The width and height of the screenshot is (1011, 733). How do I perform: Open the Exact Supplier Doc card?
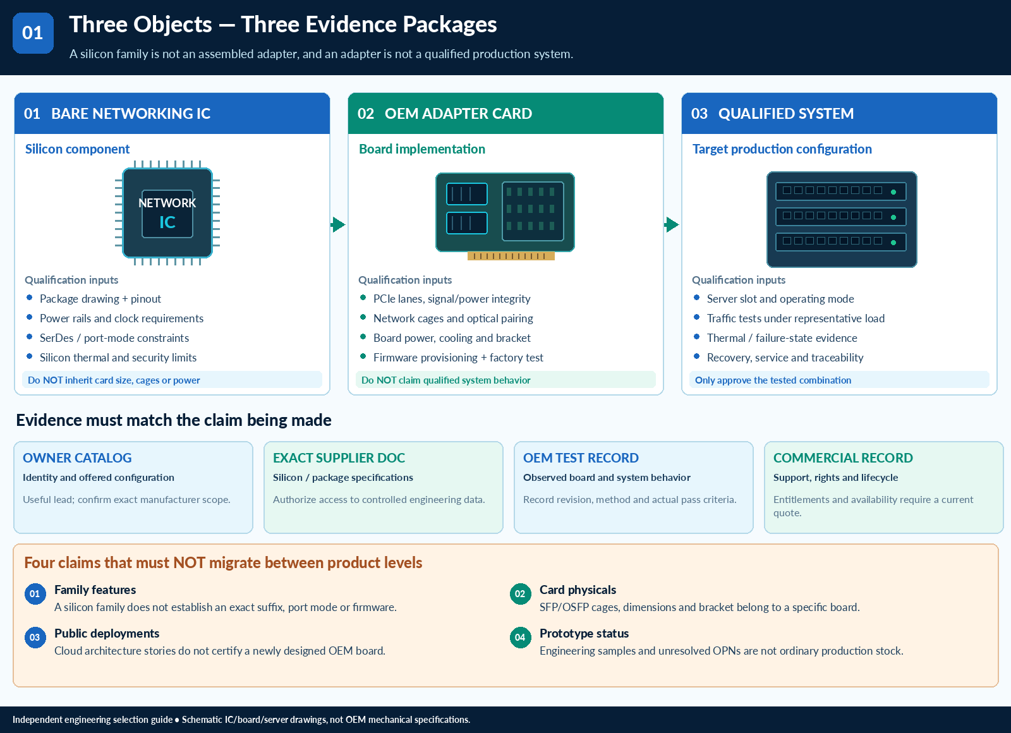click(x=384, y=487)
